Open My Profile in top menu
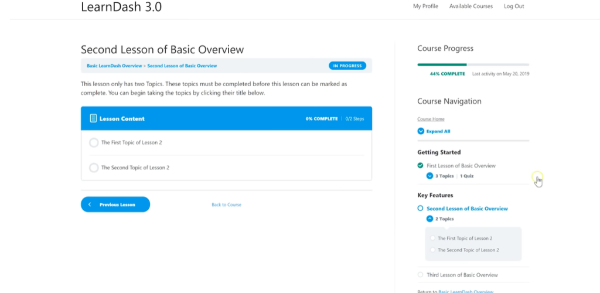Viewport: 600px width, 293px height. (425, 6)
